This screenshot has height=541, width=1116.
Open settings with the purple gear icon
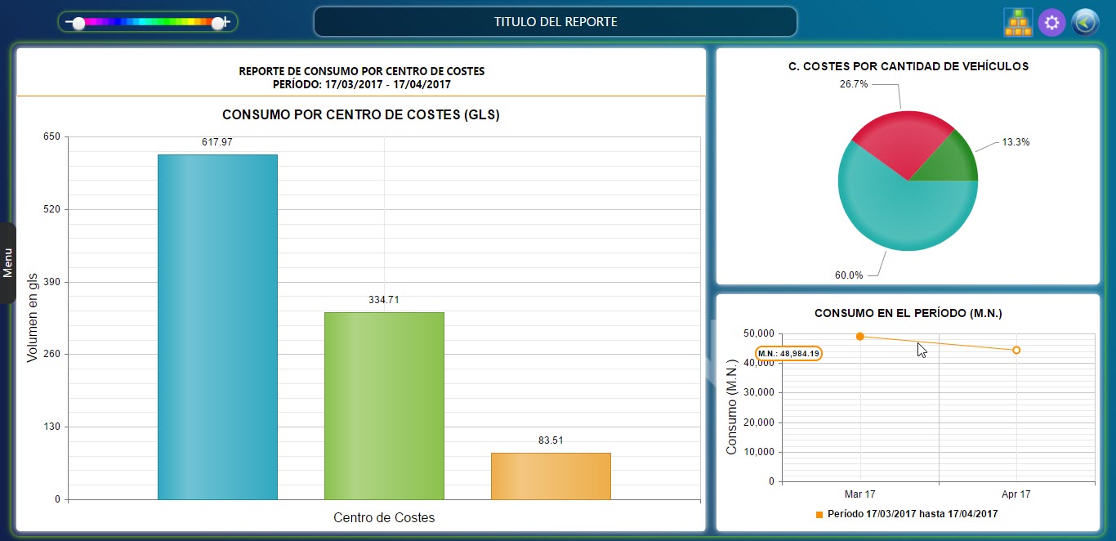[x=1051, y=22]
